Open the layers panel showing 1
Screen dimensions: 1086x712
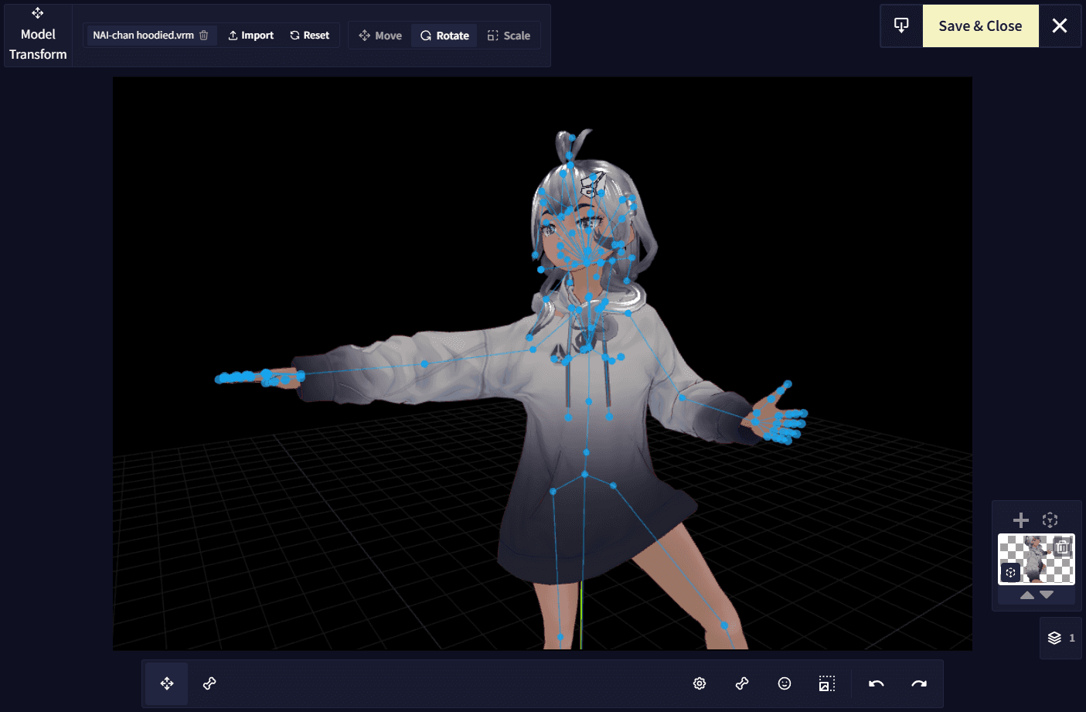[x=1060, y=638]
